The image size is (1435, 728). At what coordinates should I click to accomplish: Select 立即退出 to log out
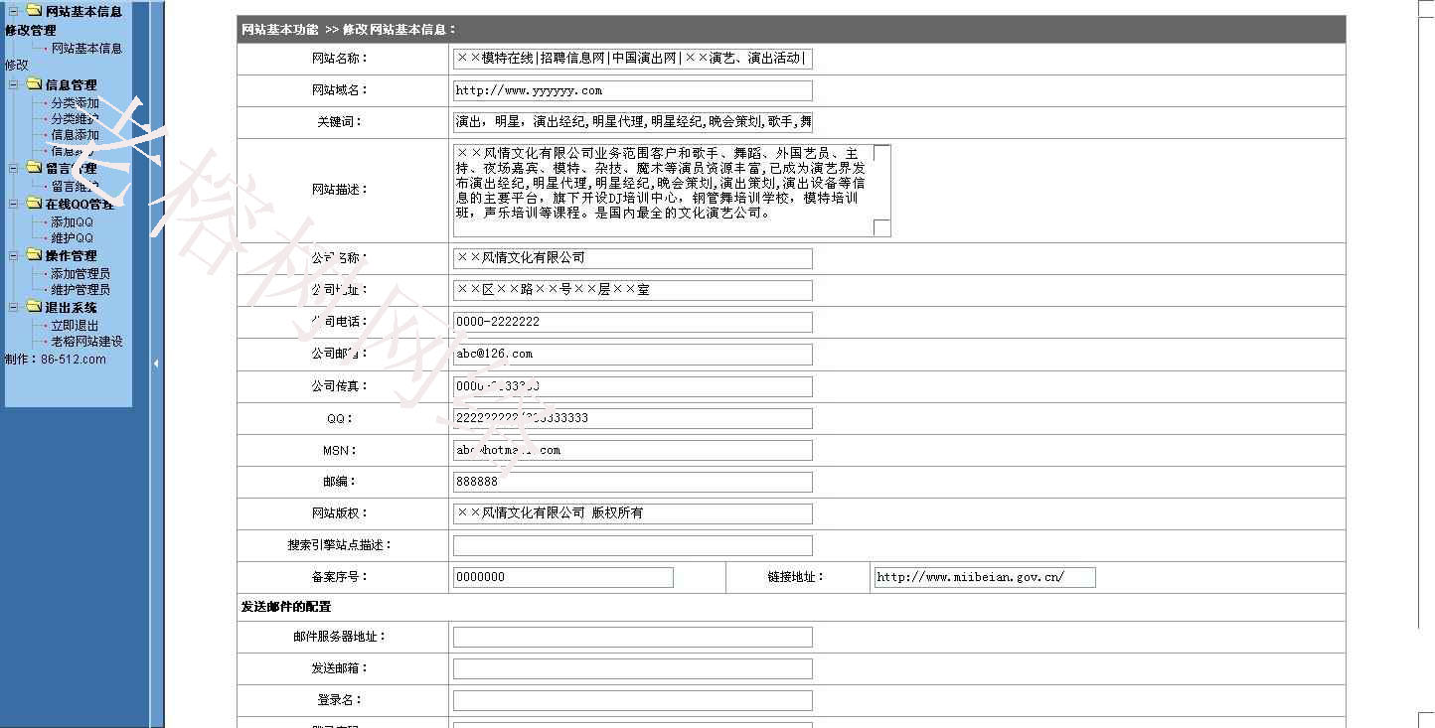pyautogui.click(x=75, y=325)
